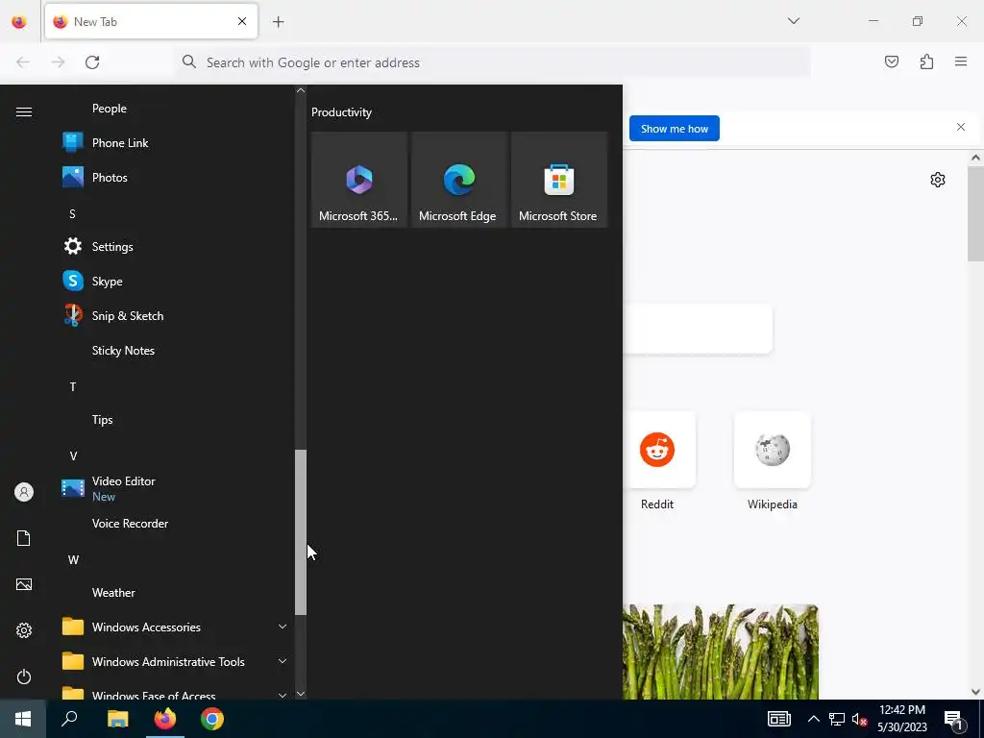The image size is (984, 738).
Task: Switch to Firefox in the taskbar
Action: point(165,719)
